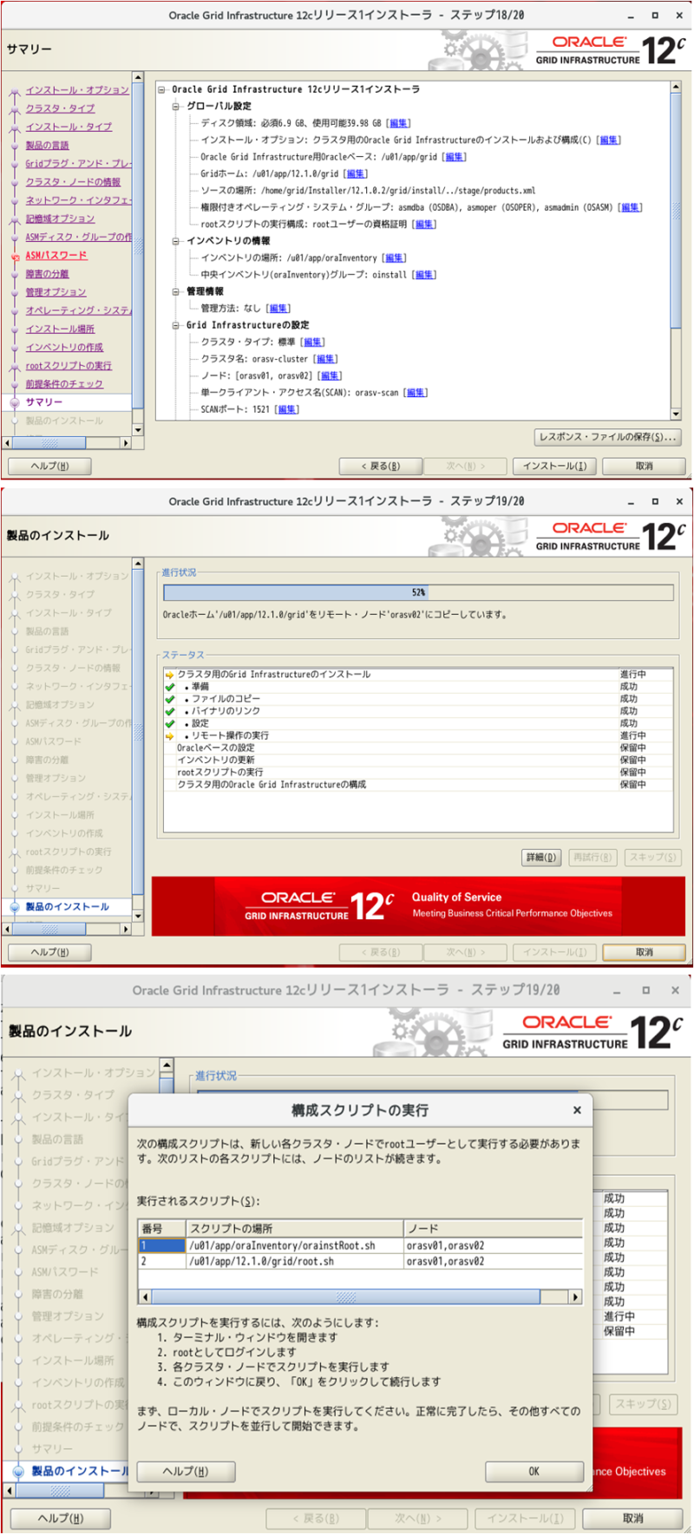
Task: Click インストール button in the Summary window
Action: (x=553, y=467)
